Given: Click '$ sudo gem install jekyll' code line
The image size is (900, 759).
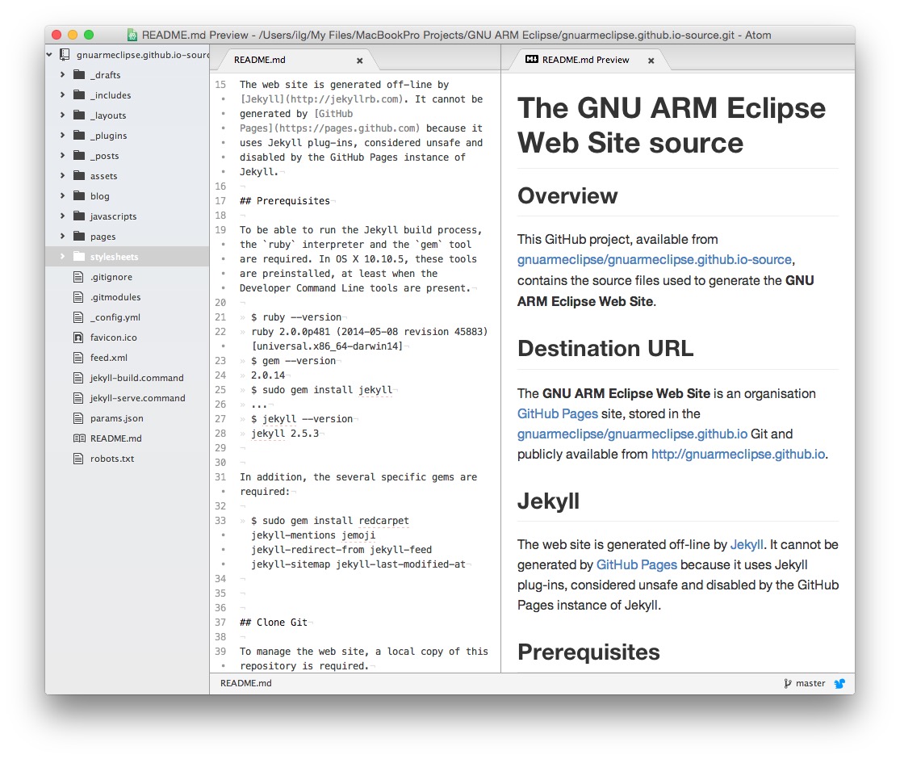Looking at the screenshot, I should [x=322, y=390].
